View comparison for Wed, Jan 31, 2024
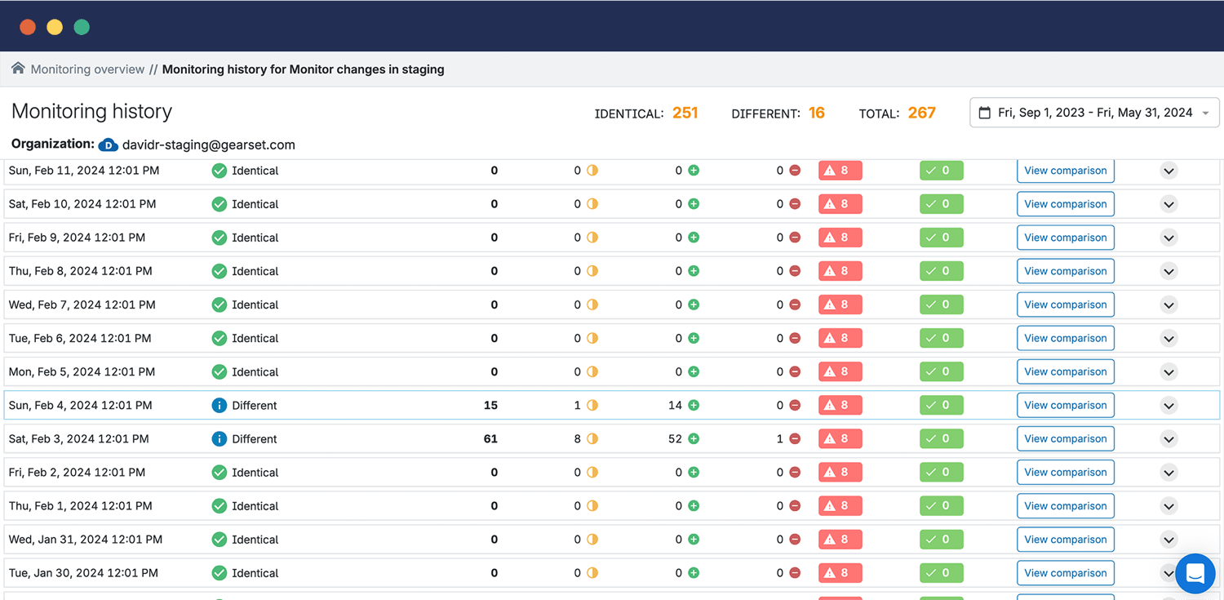This screenshot has width=1224, height=600. pos(1065,540)
